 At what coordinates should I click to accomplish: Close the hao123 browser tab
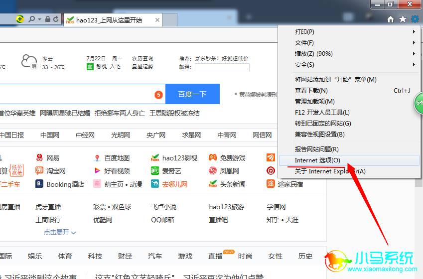pyautogui.click(x=157, y=20)
